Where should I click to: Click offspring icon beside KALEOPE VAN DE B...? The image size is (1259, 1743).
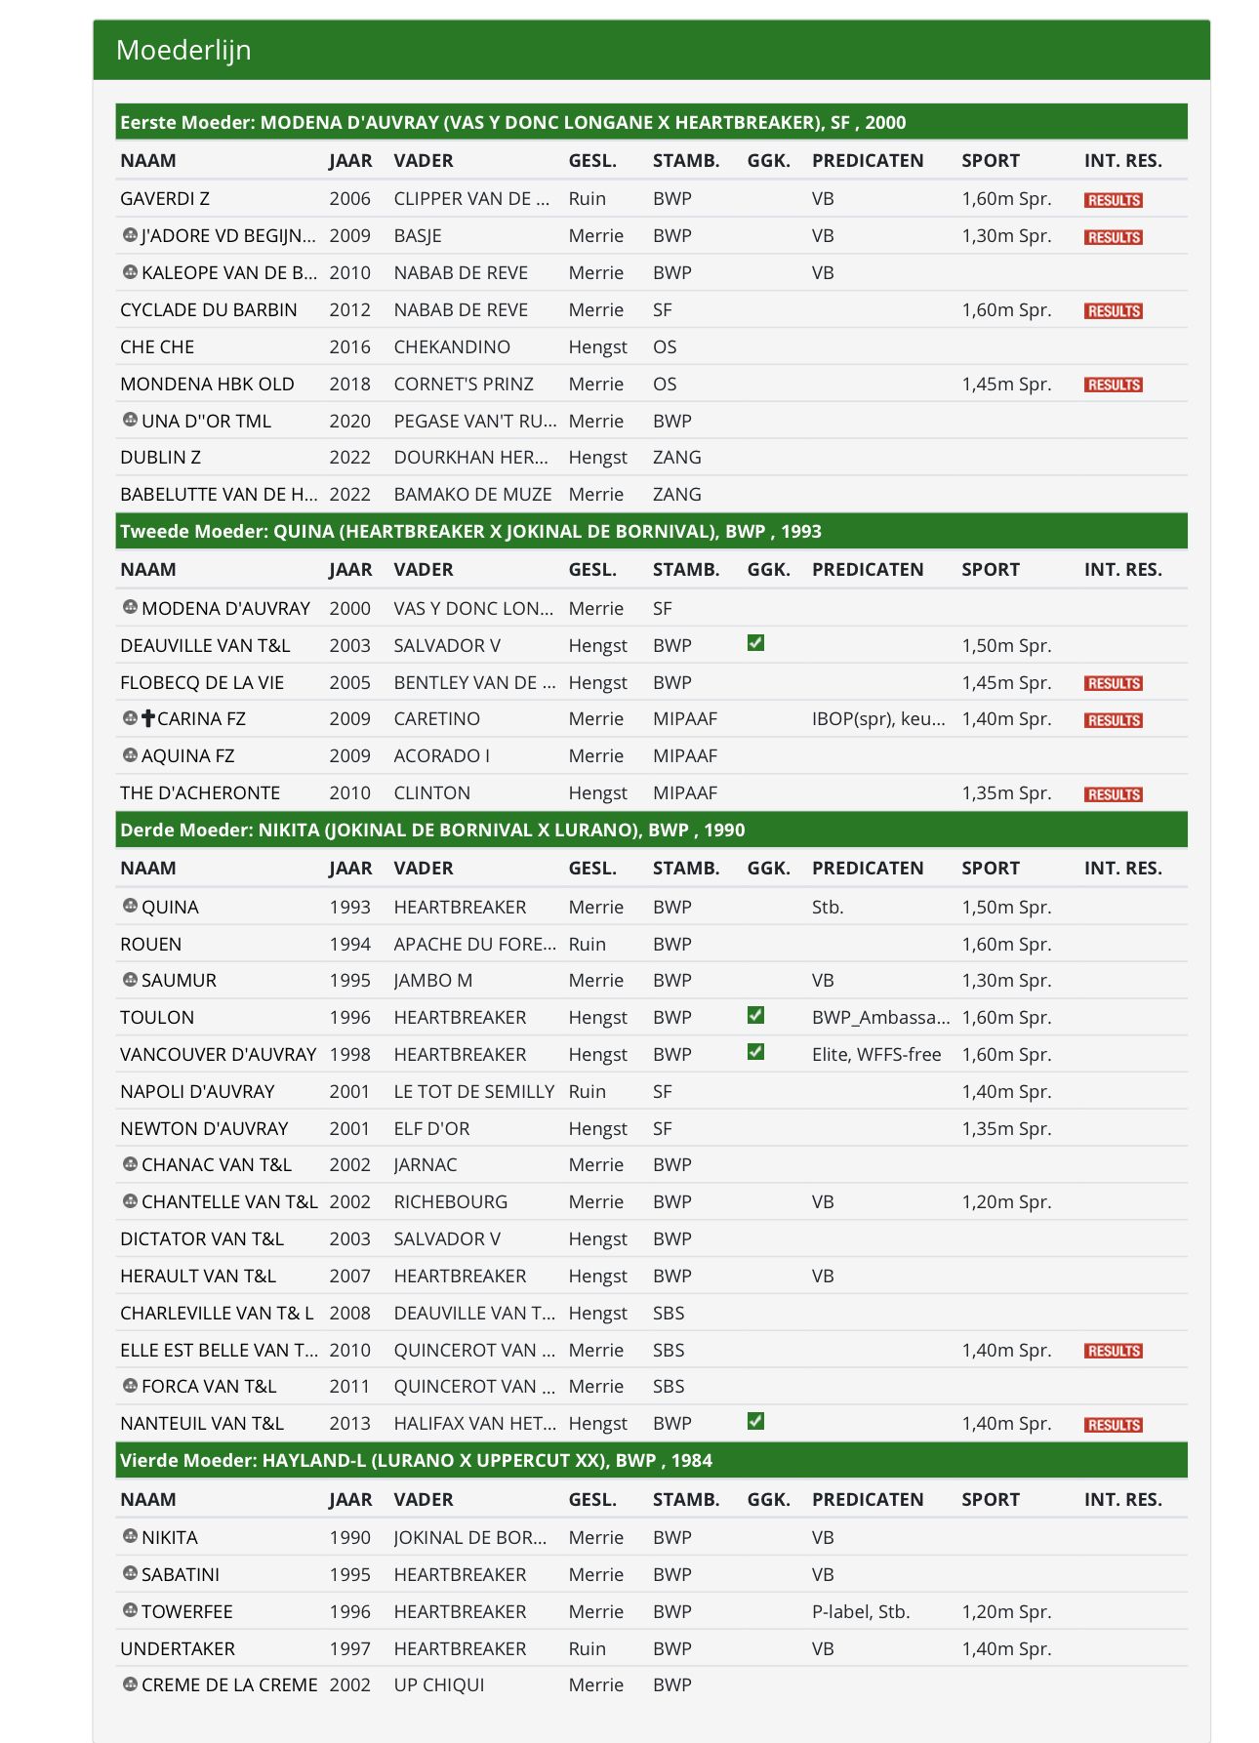coord(130,272)
